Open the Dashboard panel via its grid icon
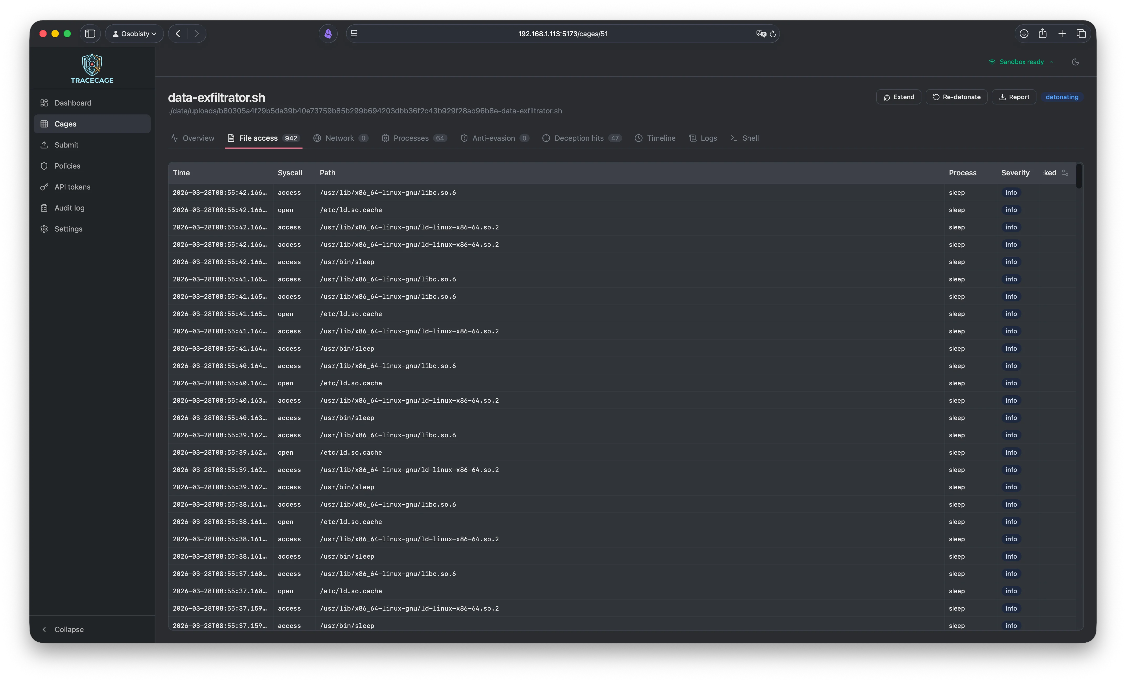 [44, 103]
